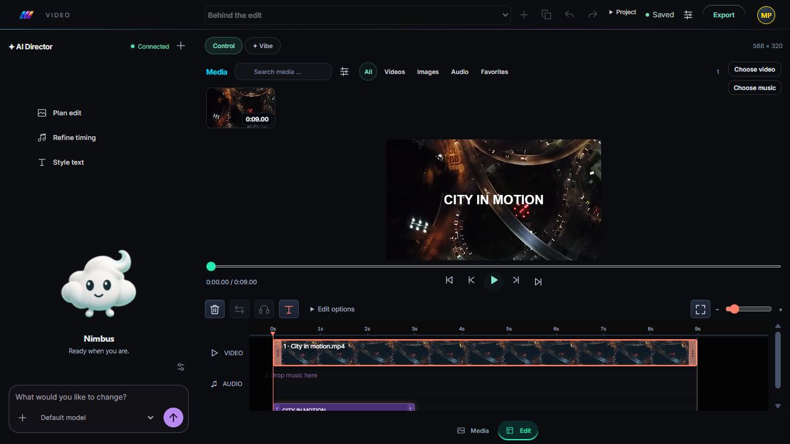The width and height of the screenshot is (790, 444).
Task: Click the Search media input field
Action: pyautogui.click(x=283, y=72)
